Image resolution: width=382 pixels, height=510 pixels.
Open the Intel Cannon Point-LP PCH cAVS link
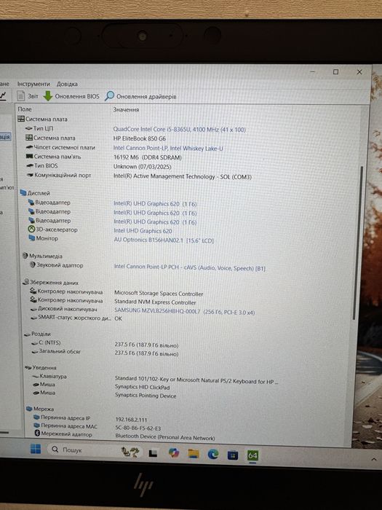pos(190,267)
